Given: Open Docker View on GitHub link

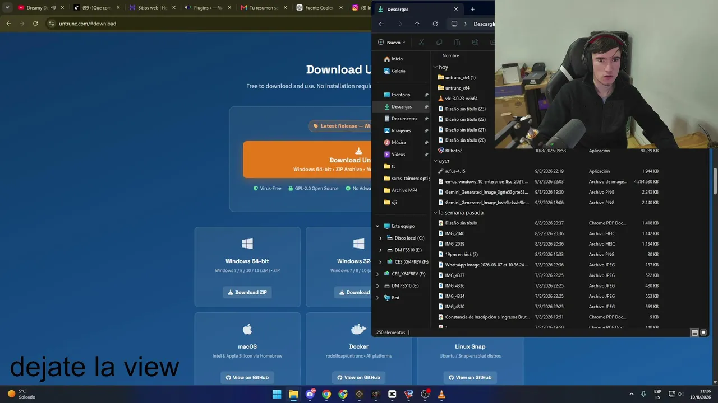Looking at the screenshot, I should 358,377.
